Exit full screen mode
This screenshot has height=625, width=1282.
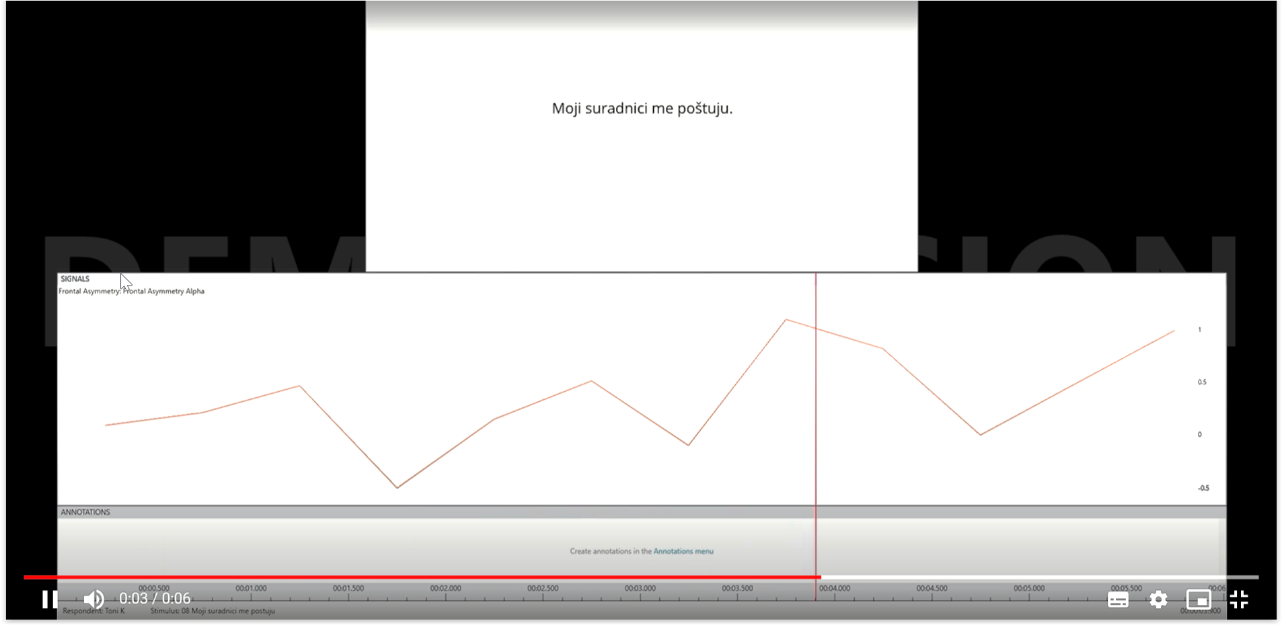pos(1238,599)
